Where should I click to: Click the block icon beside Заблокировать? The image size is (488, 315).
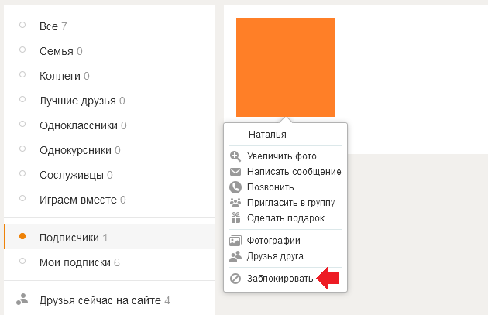pyautogui.click(x=235, y=279)
